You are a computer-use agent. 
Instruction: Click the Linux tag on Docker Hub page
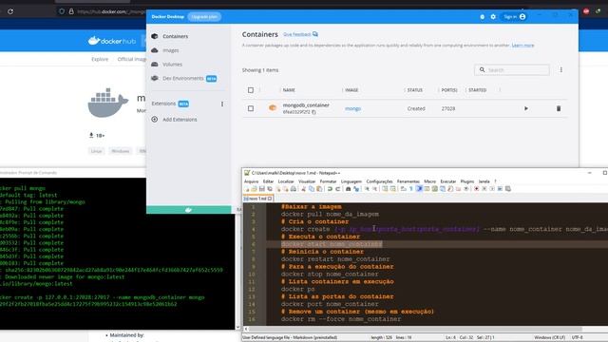click(x=97, y=151)
